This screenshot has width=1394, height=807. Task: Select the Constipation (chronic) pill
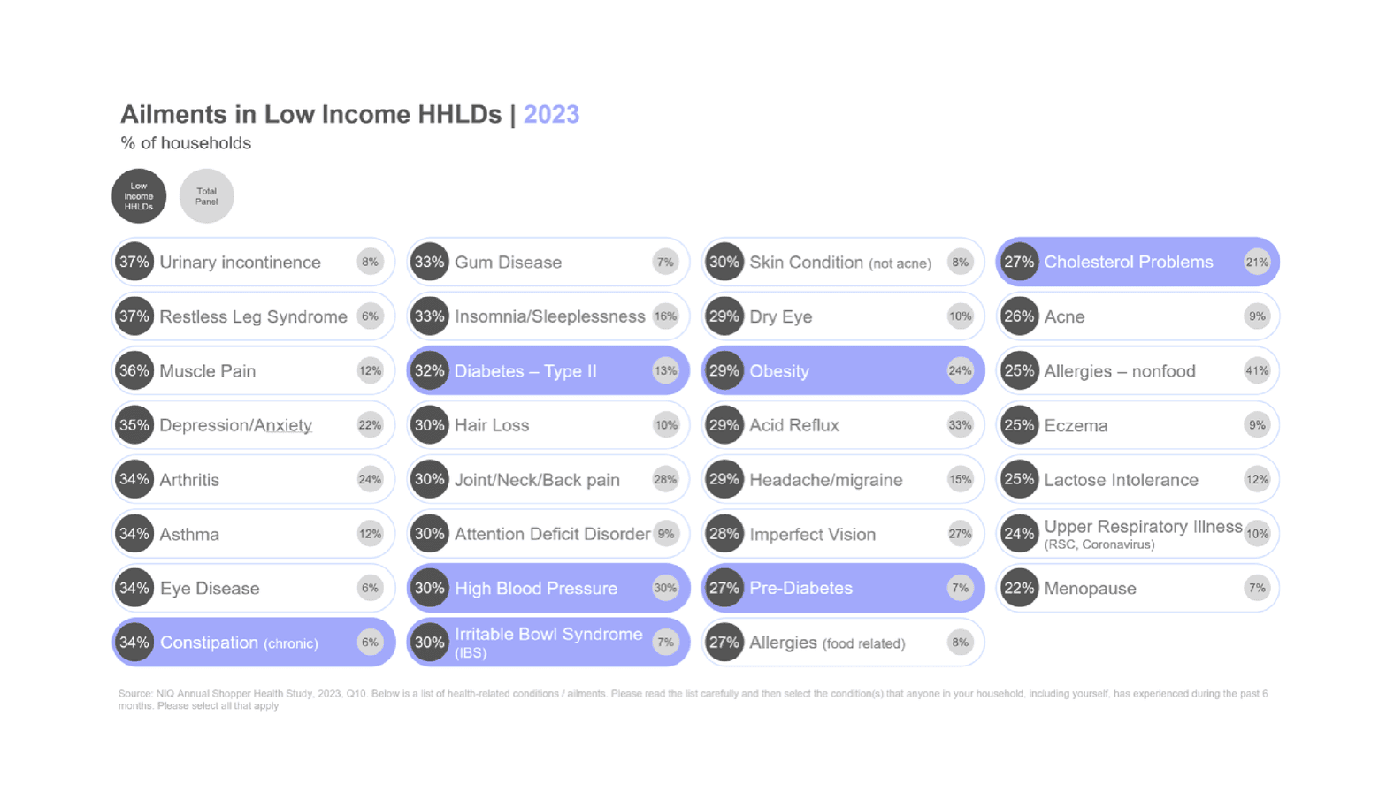click(x=253, y=643)
